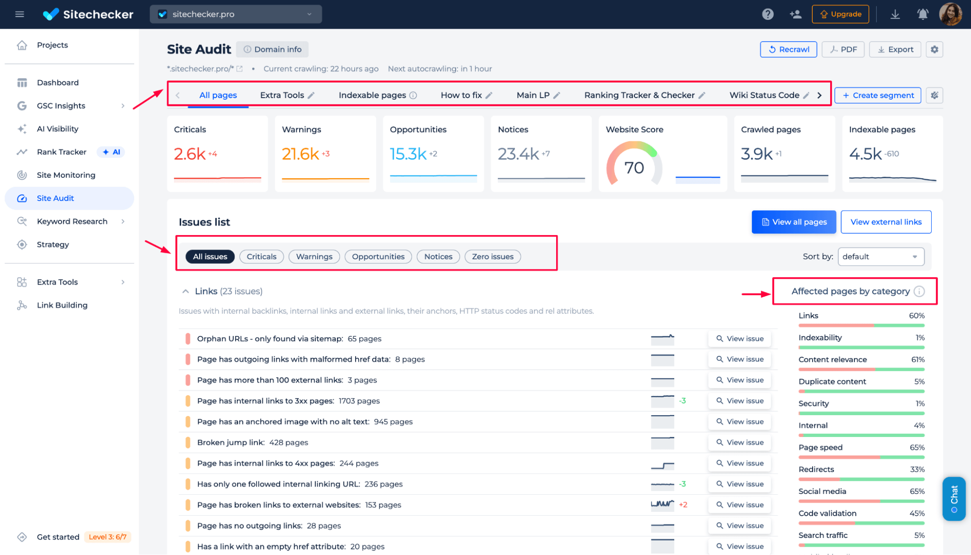Open external link icon next to sitechecker.pro

[x=239, y=69]
